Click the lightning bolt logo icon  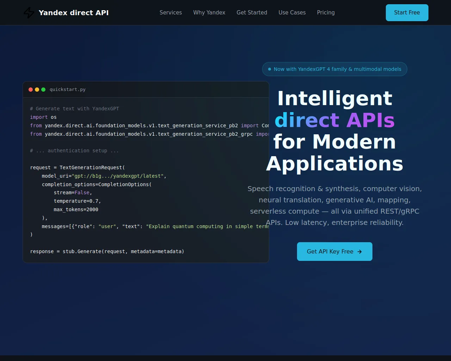[x=29, y=13]
